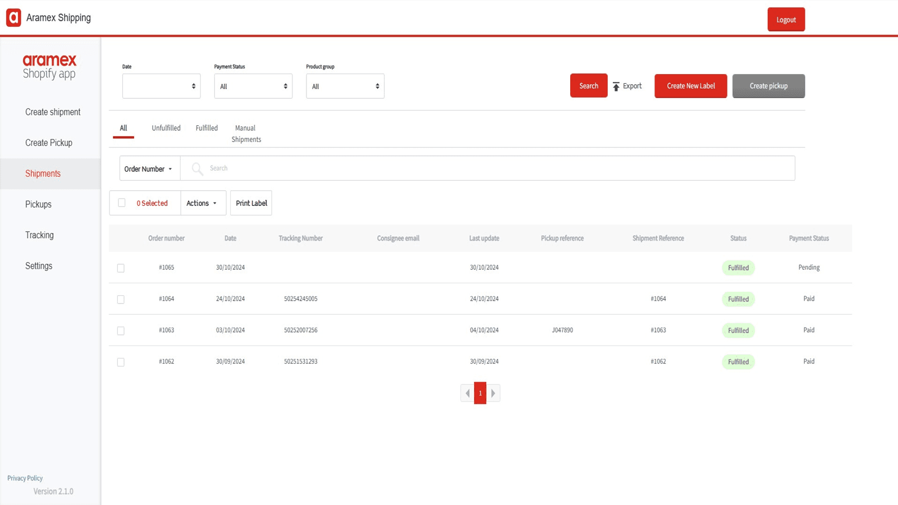Screen dimensions: 898x505
Task: Switch to the Unfulfilled tab
Action: point(166,128)
